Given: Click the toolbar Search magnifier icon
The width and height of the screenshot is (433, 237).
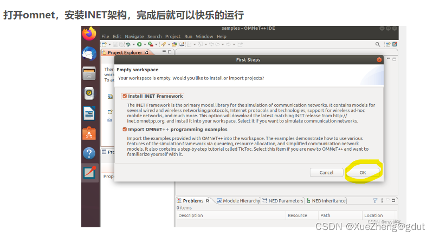Looking at the screenshot, I should click(x=378, y=44).
